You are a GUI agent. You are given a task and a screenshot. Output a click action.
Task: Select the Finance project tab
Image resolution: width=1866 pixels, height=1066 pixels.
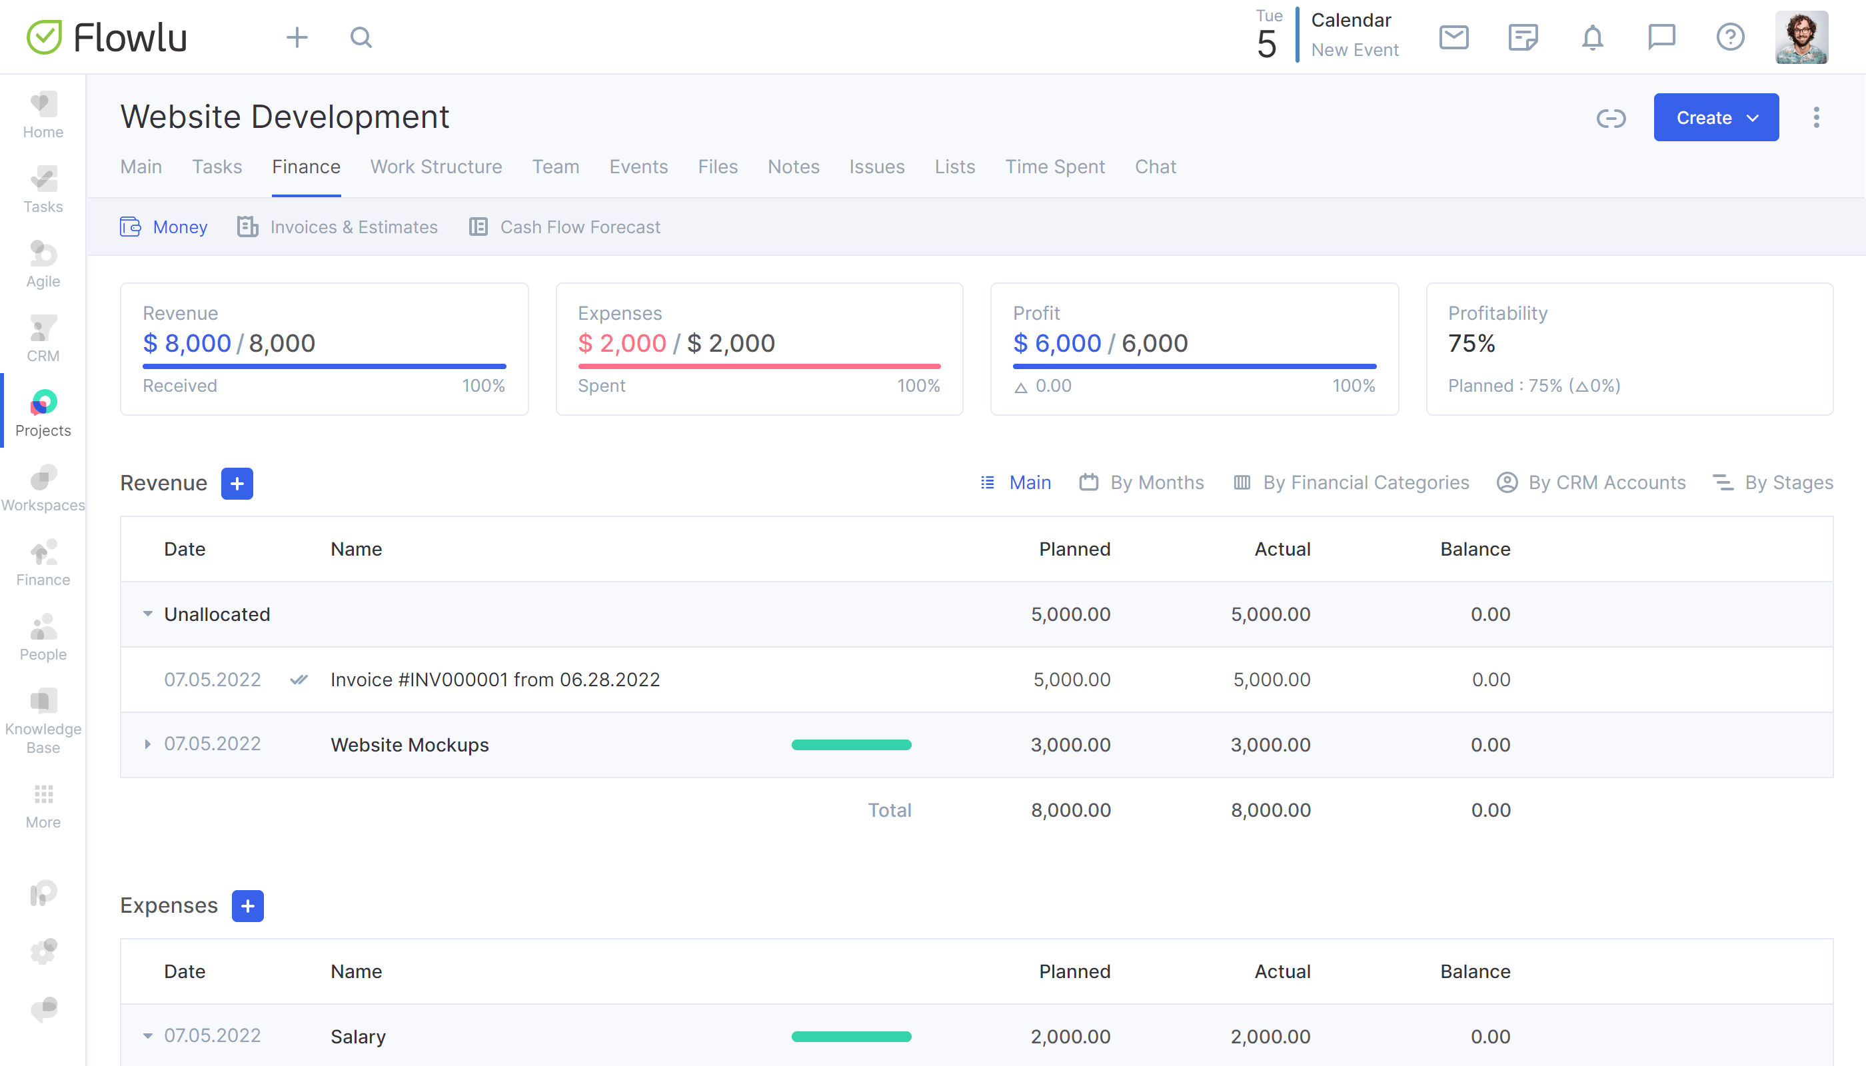[x=306, y=167]
